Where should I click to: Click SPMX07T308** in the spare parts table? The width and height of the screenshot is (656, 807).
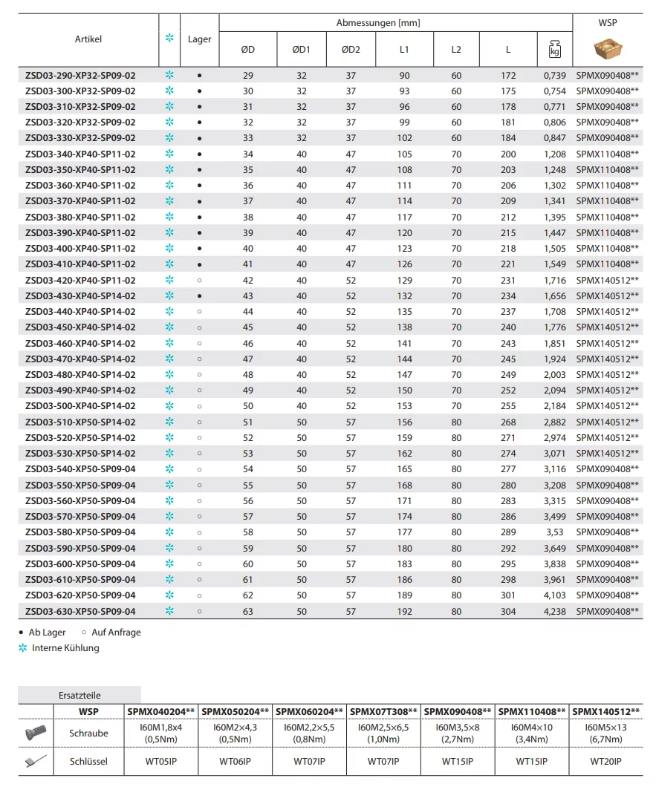point(383,710)
